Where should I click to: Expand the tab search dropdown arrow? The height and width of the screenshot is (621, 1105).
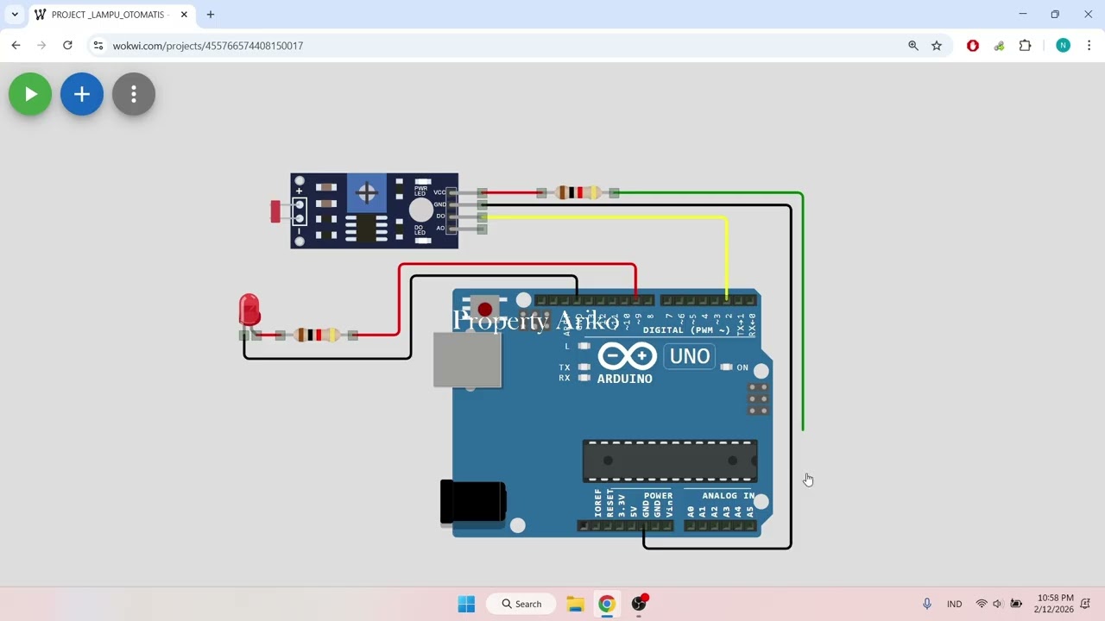coord(15,15)
